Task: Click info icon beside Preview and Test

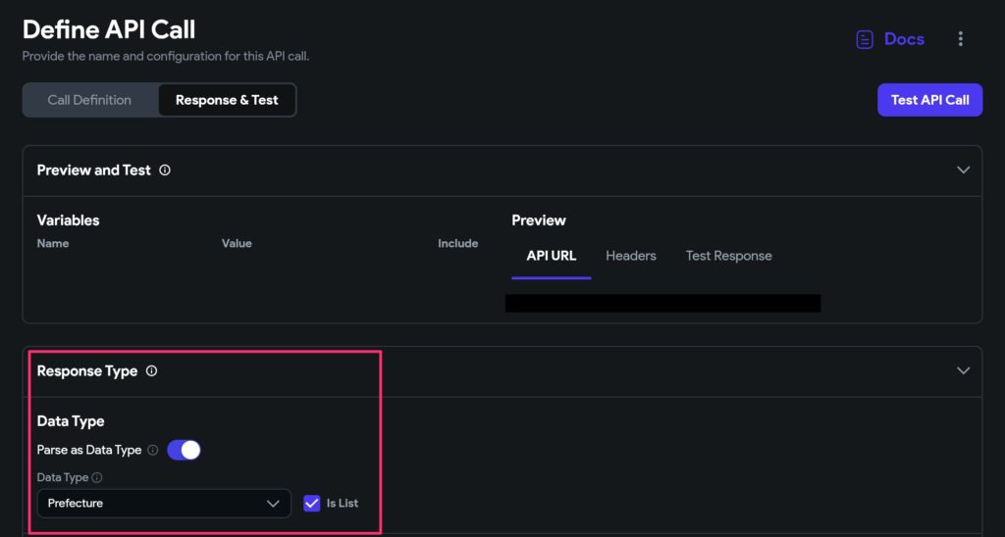Action: [x=165, y=171]
